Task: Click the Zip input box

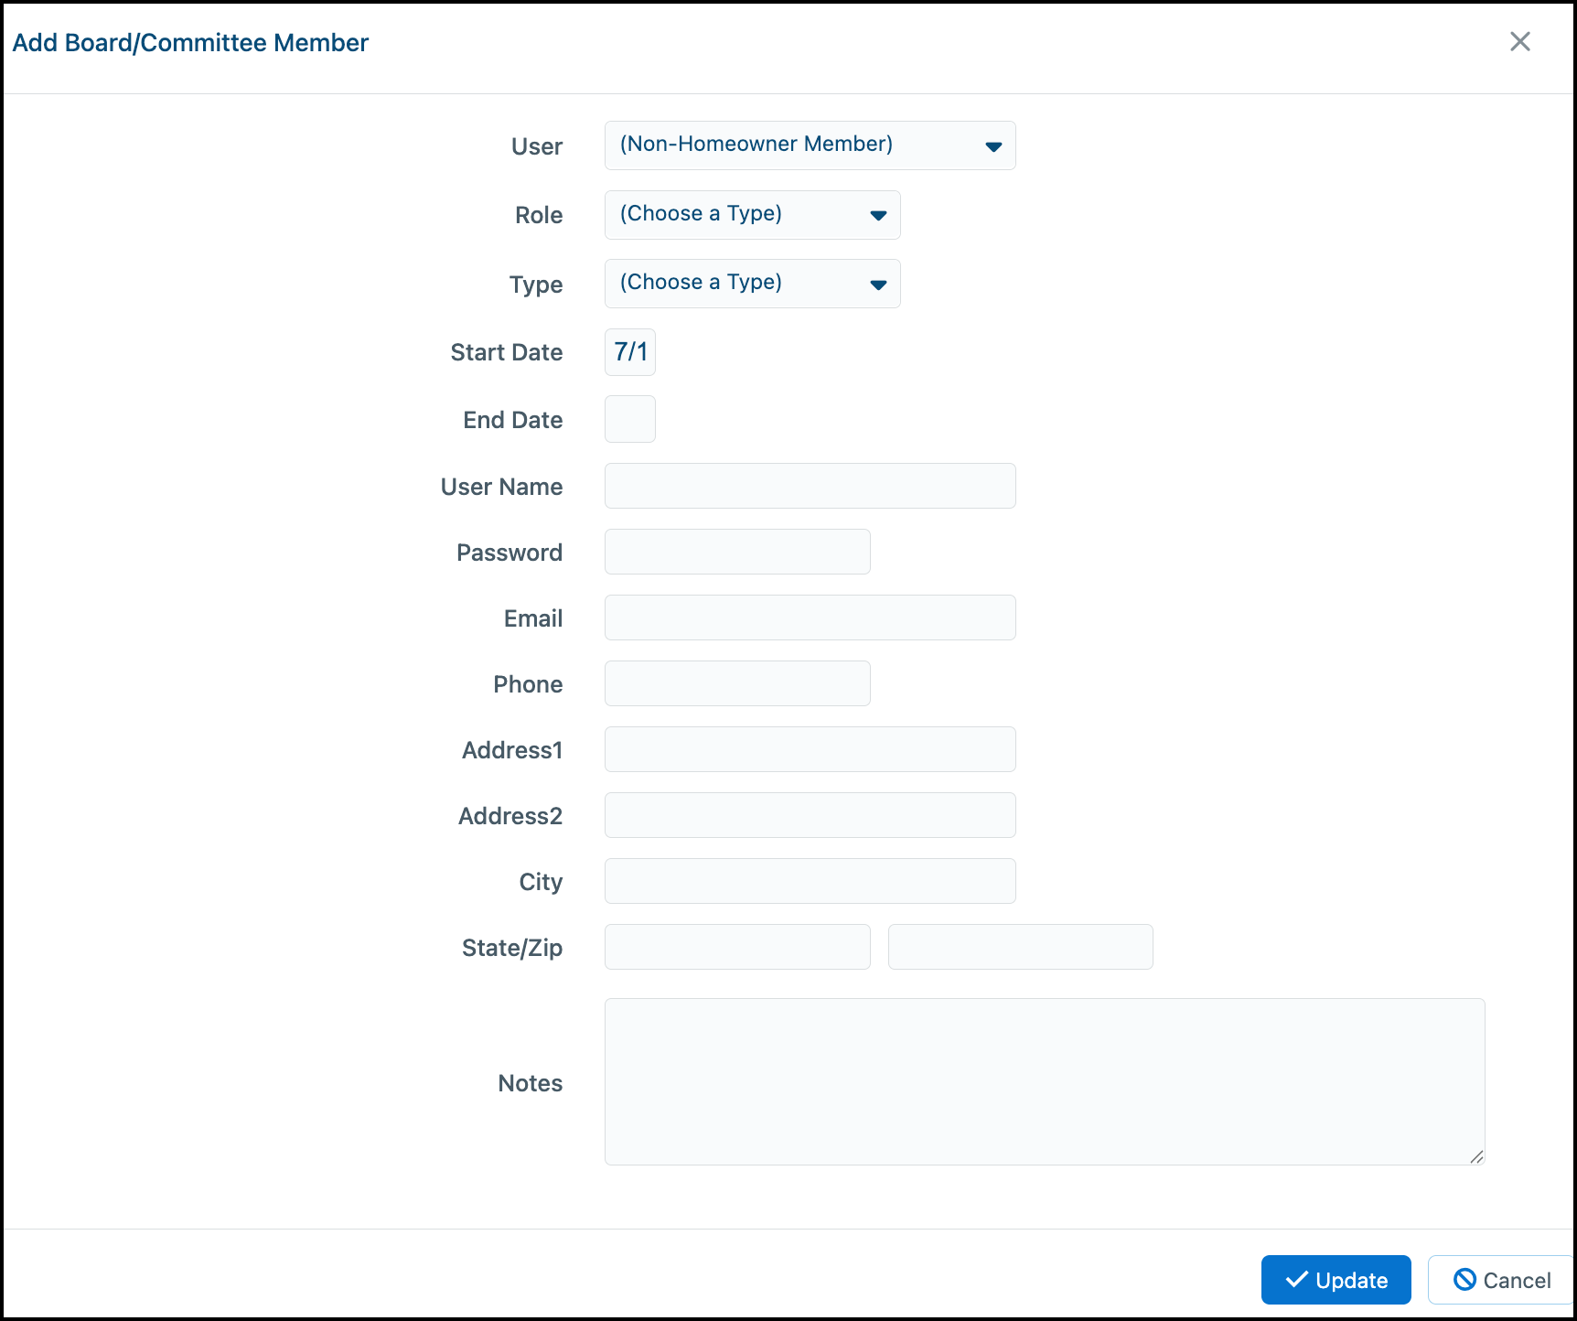Action: tap(1020, 947)
